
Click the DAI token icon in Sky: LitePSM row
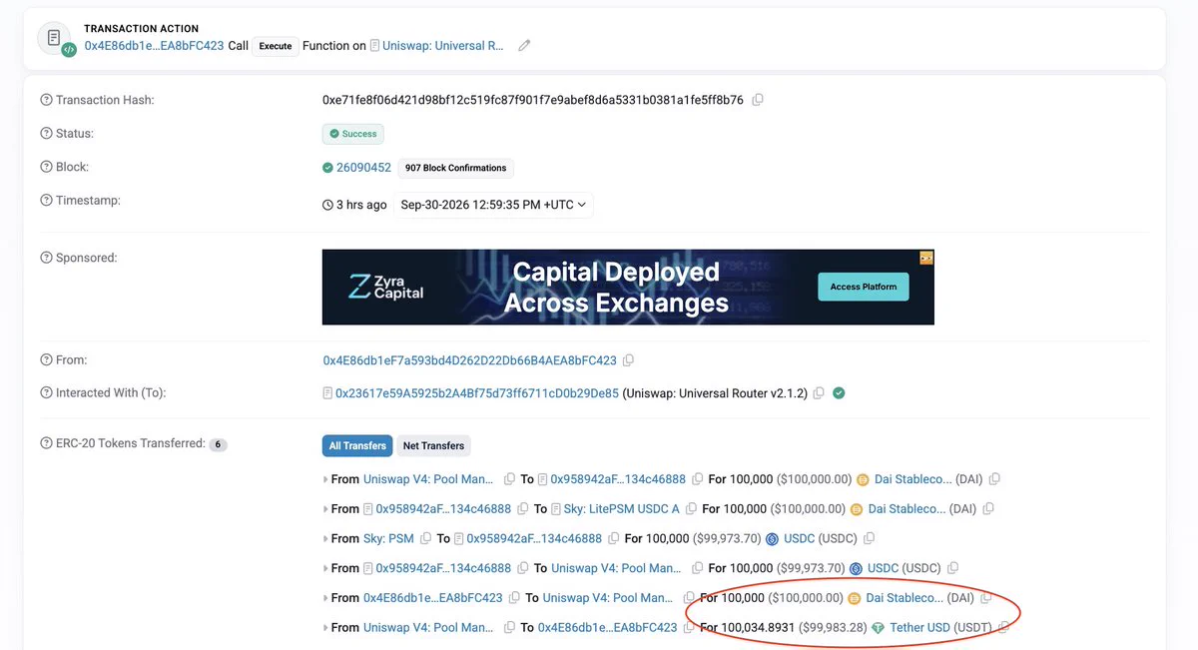(x=856, y=509)
